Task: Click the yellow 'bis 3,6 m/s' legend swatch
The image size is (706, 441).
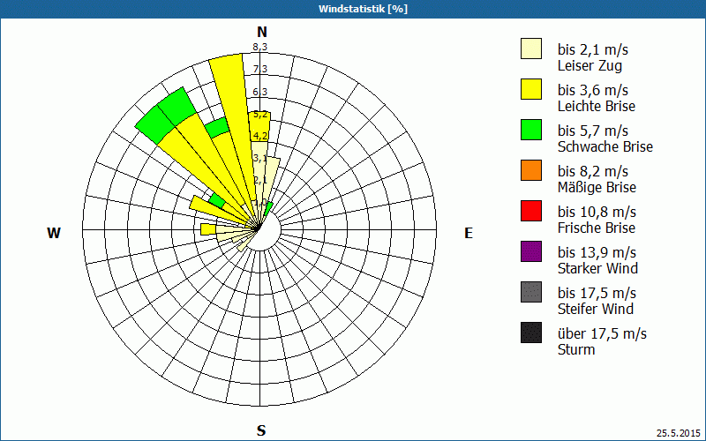Action: 531,89
